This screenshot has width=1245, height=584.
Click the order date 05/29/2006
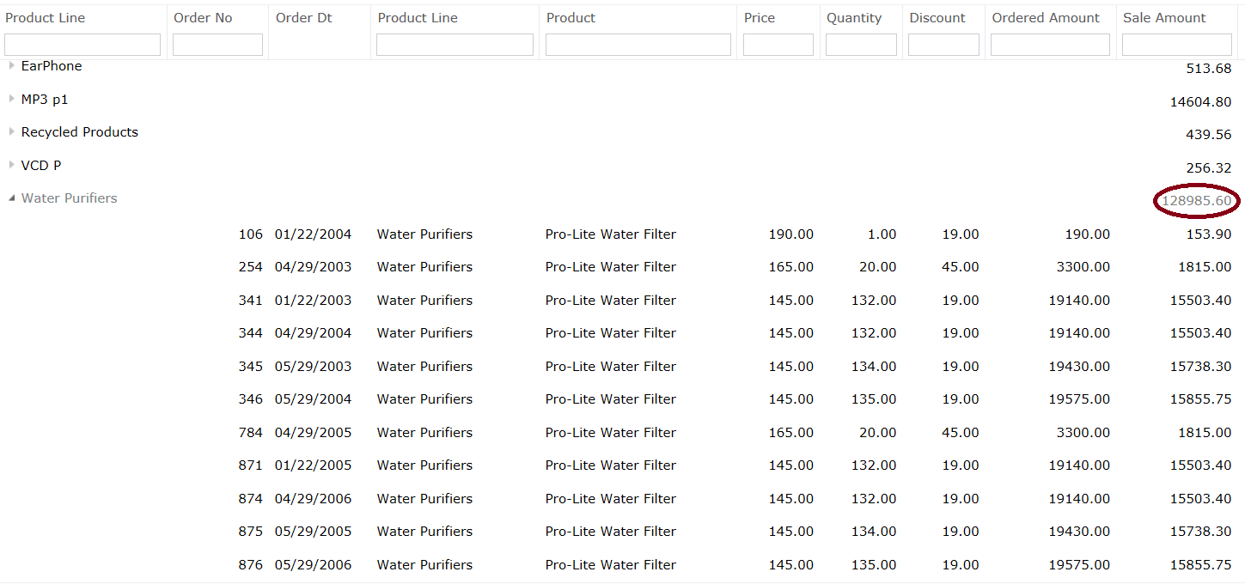(x=314, y=565)
